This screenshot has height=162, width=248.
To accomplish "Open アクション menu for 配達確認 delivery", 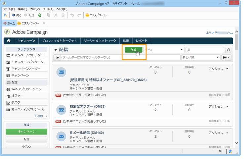I will click(x=218, y=69).
